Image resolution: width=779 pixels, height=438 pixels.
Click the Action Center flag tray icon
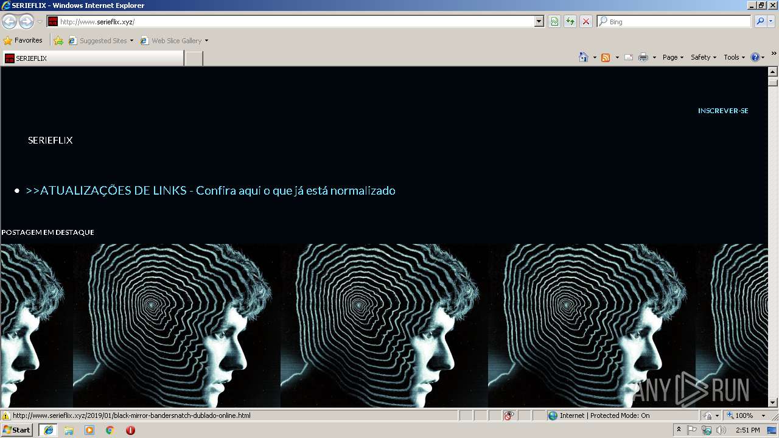tap(692, 430)
